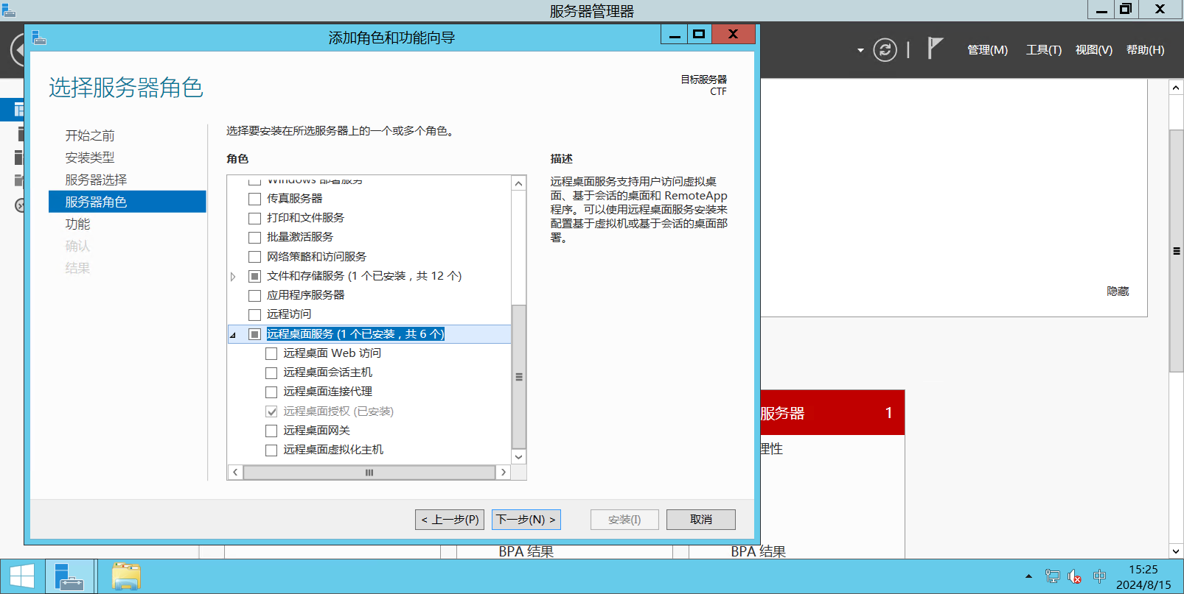
Task: Open the notifications flag in Server Manager
Action: pyautogui.click(x=935, y=49)
